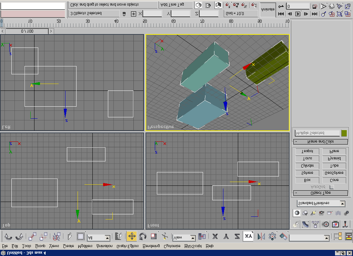Image resolution: width=353 pixels, height=256 pixels.
Task: Collapse the Object Type rollout
Action: pos(321,193)
